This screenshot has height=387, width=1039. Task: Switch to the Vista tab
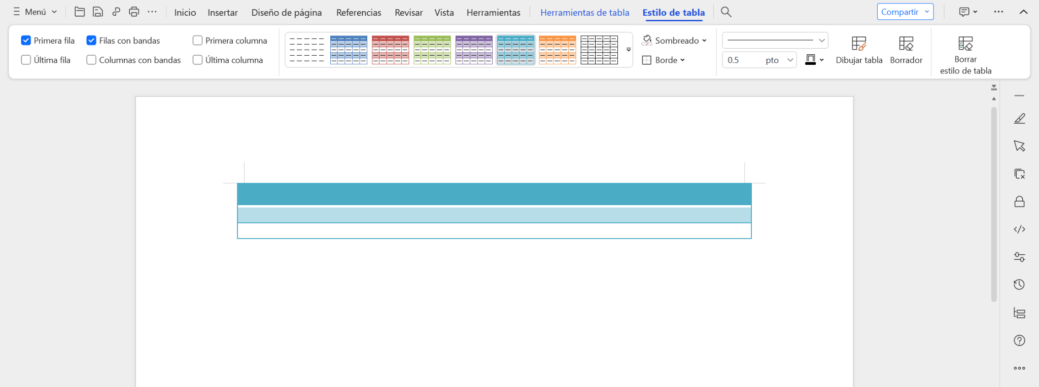(444, 12)
